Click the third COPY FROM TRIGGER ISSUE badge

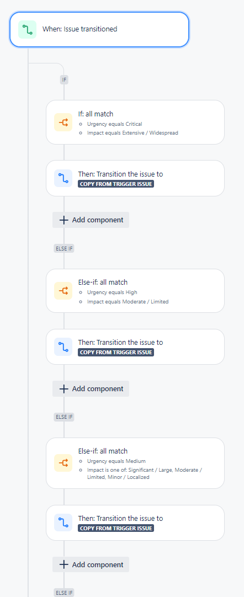coord(116,529)
